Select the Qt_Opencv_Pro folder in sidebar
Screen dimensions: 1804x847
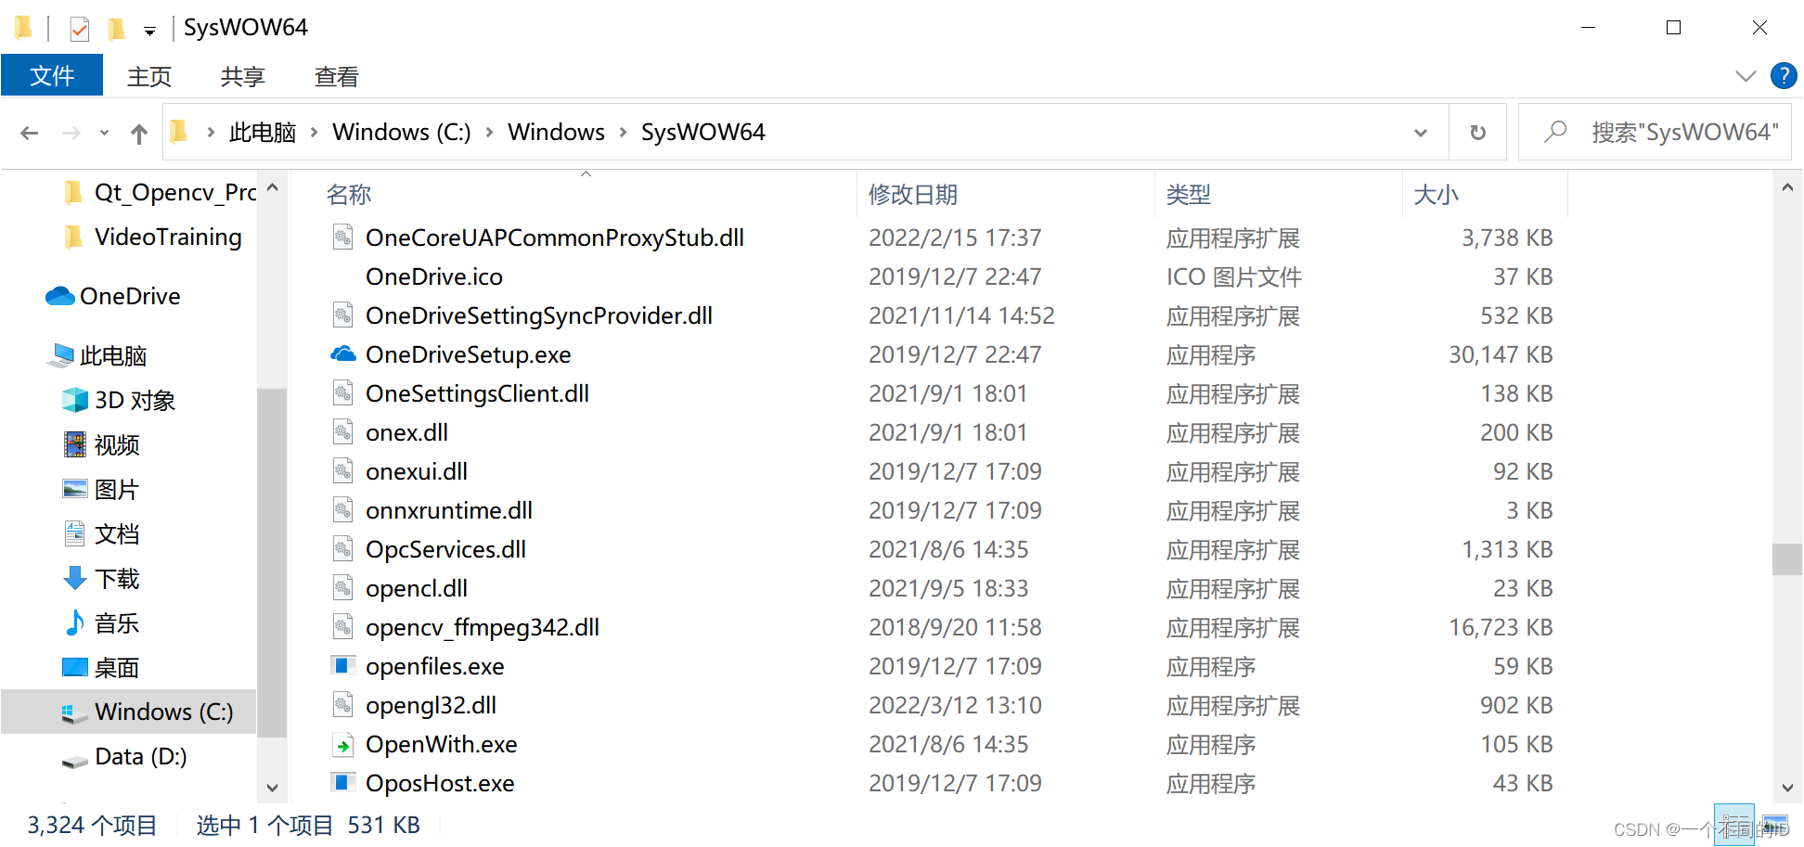160,192
